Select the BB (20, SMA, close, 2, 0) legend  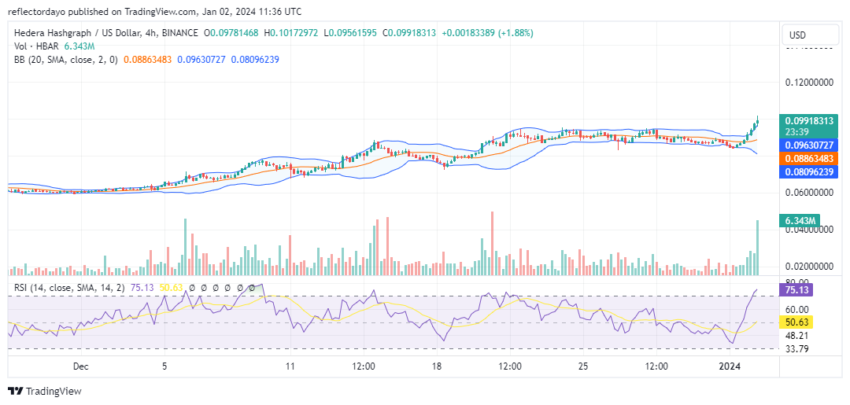tap(65, 60)
